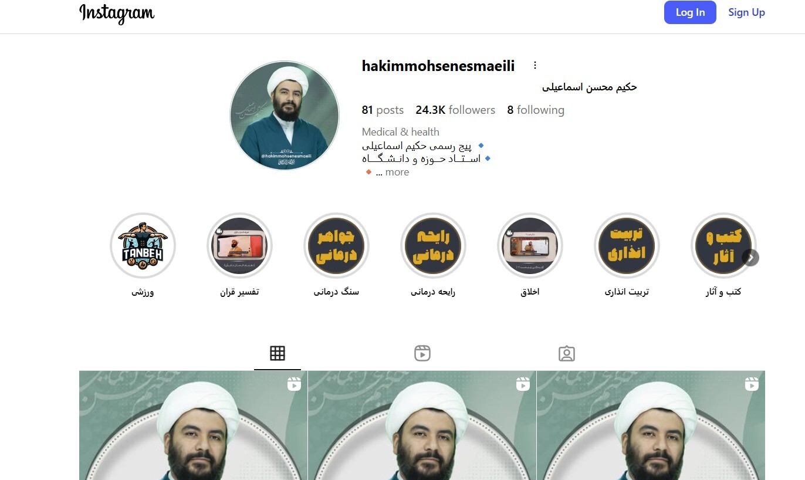Screen dimensions: 805x480
Task: Expand bio by clicking more
Action: click(x=397, y=172)
